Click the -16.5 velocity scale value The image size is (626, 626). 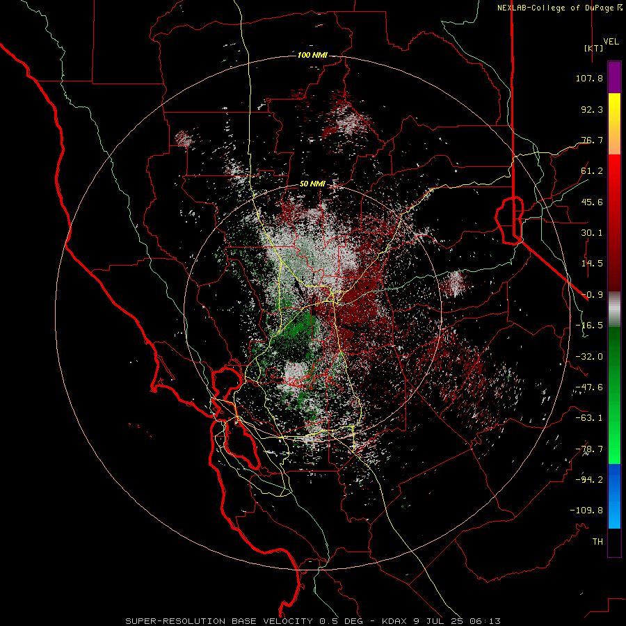pos(589,326)
